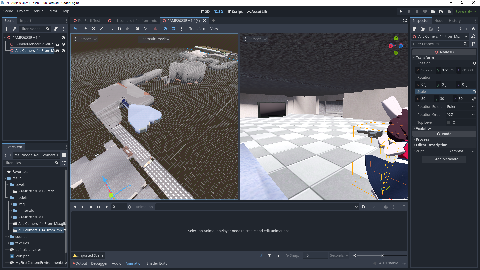Open the Debug menu

tap(38, 11)
